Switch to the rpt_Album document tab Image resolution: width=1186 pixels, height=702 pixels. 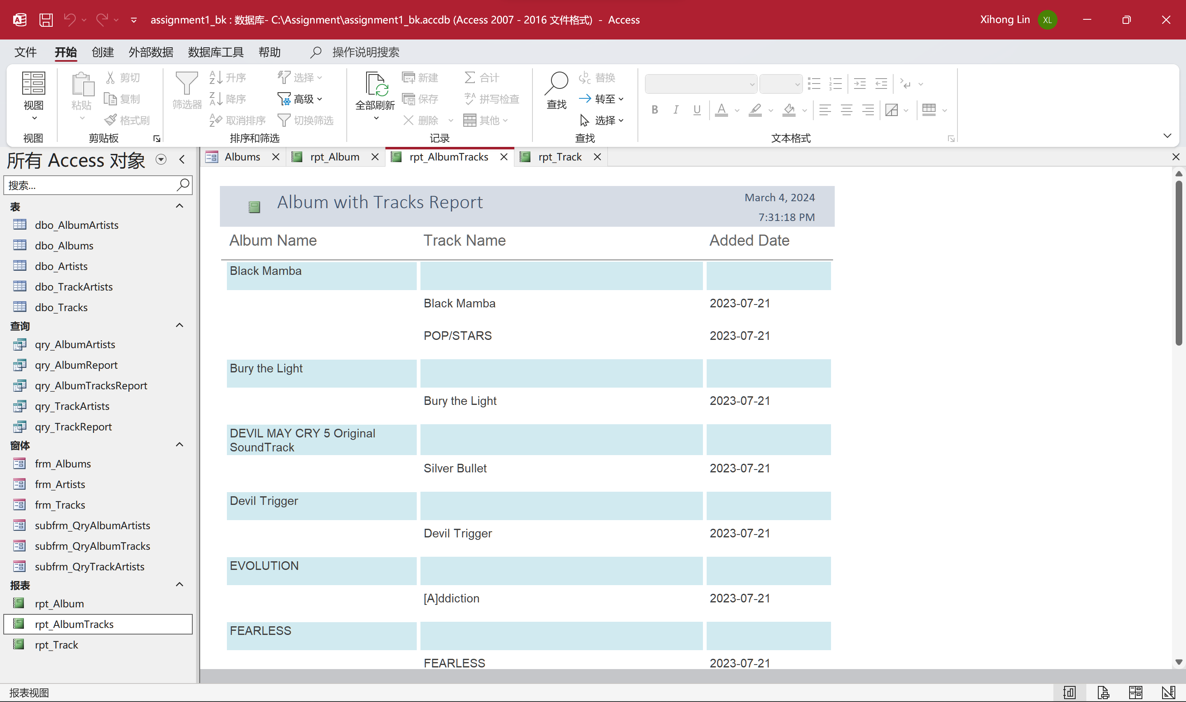(x=335, y=157)
